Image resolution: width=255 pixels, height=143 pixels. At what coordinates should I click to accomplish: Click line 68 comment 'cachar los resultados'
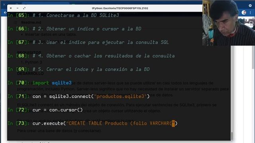coord(104,56)
